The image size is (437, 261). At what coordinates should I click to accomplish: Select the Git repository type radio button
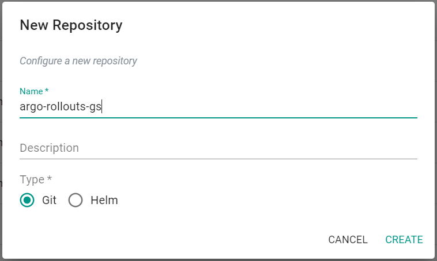click(x=27, y=201)
